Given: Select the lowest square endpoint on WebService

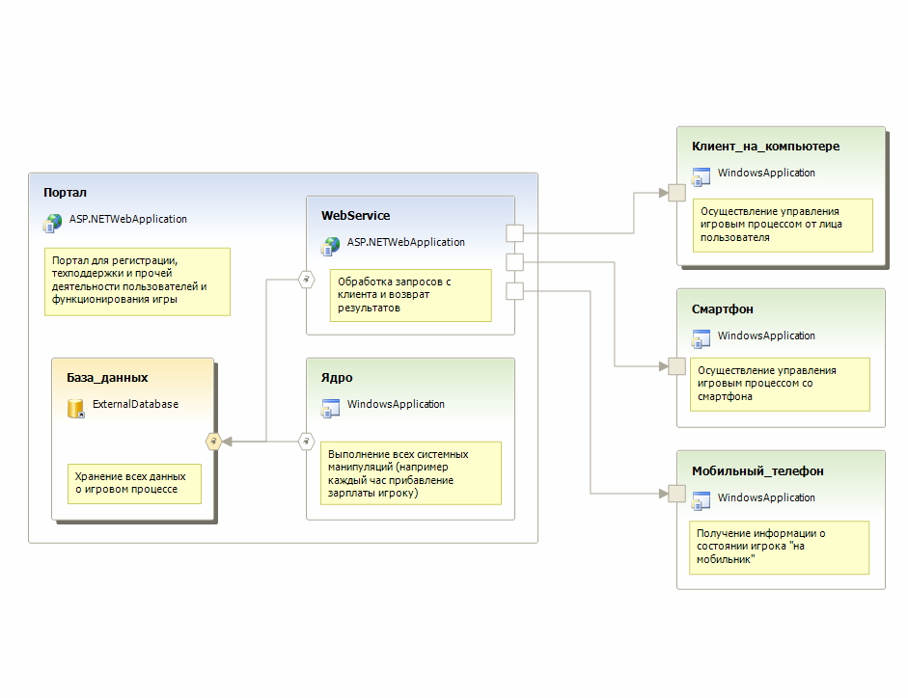Looking at the screenshot, I should (x=514, y=291).
